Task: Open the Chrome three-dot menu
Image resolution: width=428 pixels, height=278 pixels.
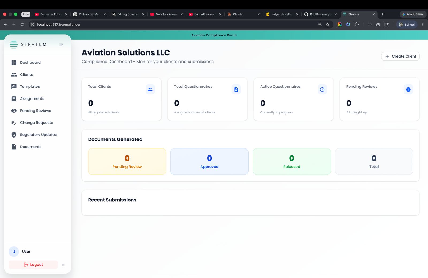Action: pos(423,24)
